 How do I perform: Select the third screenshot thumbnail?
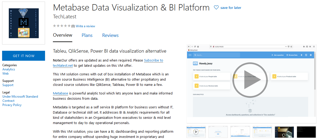(x=240, y=132)
